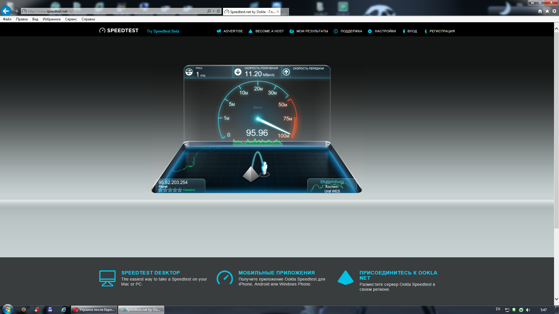The image size is (559, 314).
Task: Click the page refresh icon in address bar
Action: point(218,11)
